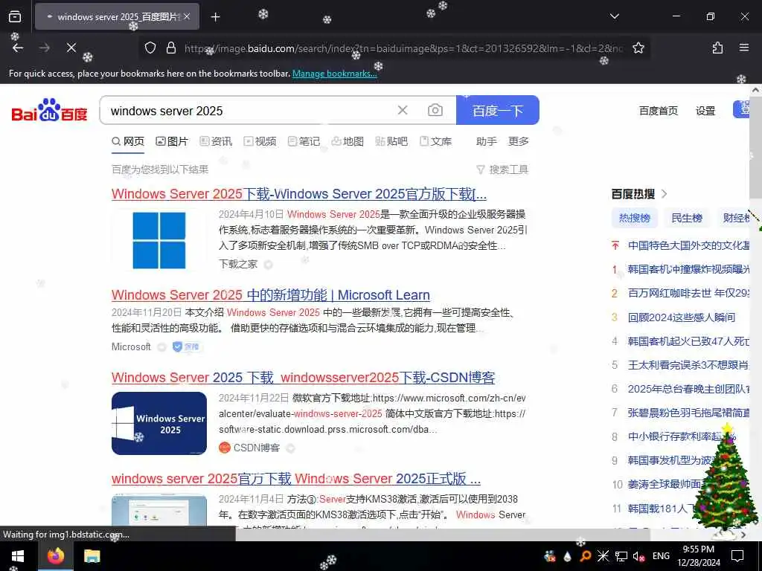Open the notification center icon
The width and height of the screenshot is (762, 571).
[737, 556]
